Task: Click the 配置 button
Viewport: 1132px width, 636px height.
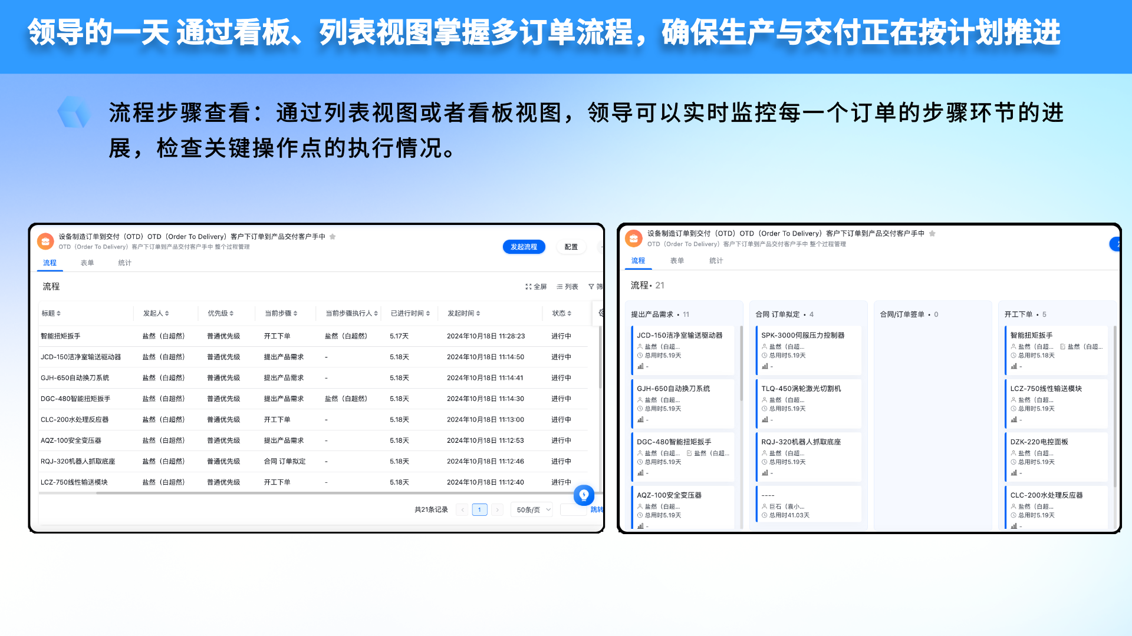Action: [x=571, y=247]
